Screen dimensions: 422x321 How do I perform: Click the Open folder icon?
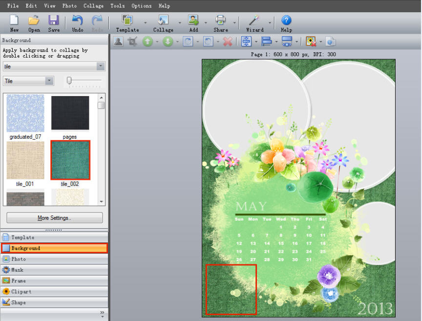(x=34, y=22)
